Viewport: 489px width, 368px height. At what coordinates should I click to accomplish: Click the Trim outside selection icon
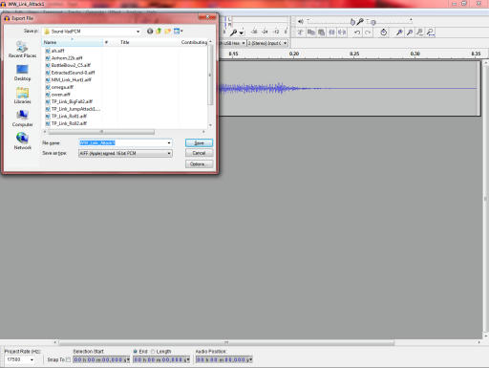(331, 32)
